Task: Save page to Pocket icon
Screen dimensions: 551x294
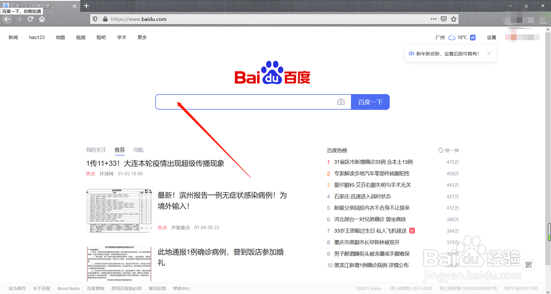Action: pos(444,19)
